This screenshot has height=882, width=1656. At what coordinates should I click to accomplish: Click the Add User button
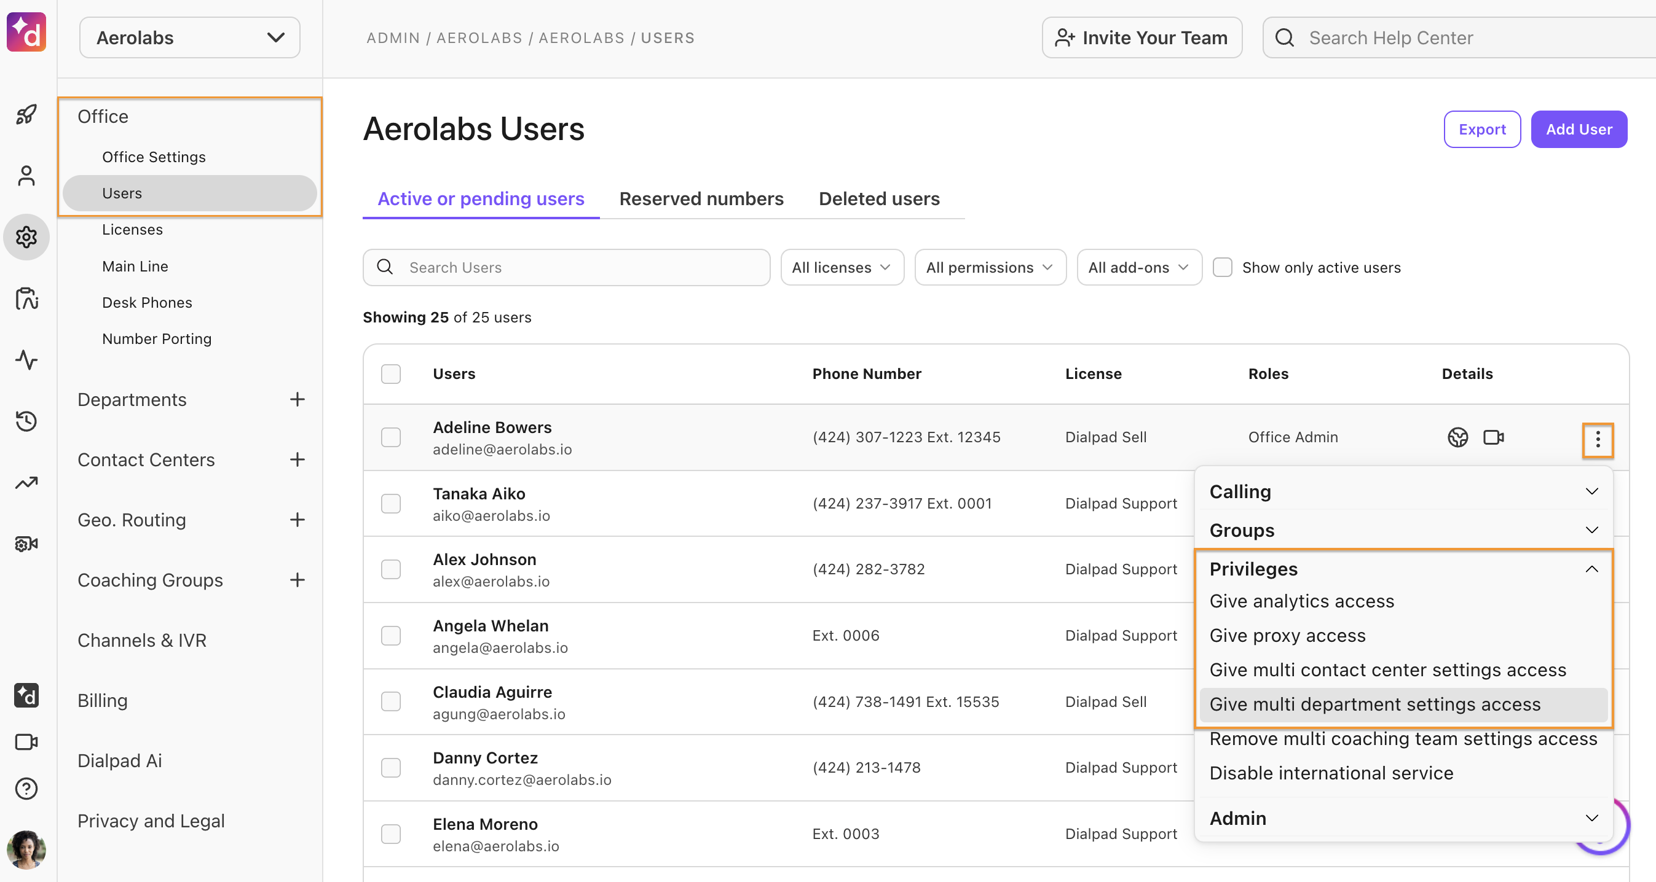point(1579,129)
